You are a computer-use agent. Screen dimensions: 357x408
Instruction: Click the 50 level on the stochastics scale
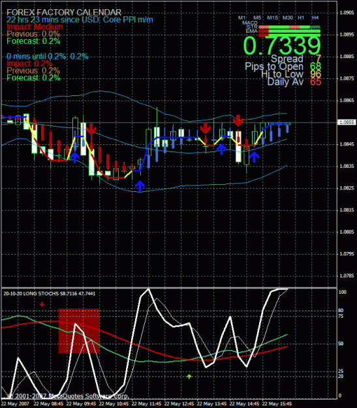click(341, 344)
